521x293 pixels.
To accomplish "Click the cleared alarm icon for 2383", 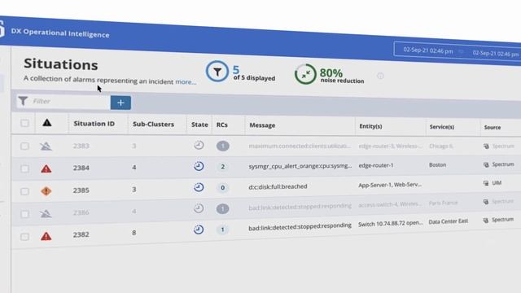I will (x=46, y=146).
